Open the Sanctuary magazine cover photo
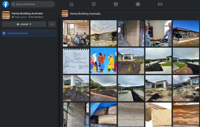Viewport: 200px width, 127px height. coord(76,33)
